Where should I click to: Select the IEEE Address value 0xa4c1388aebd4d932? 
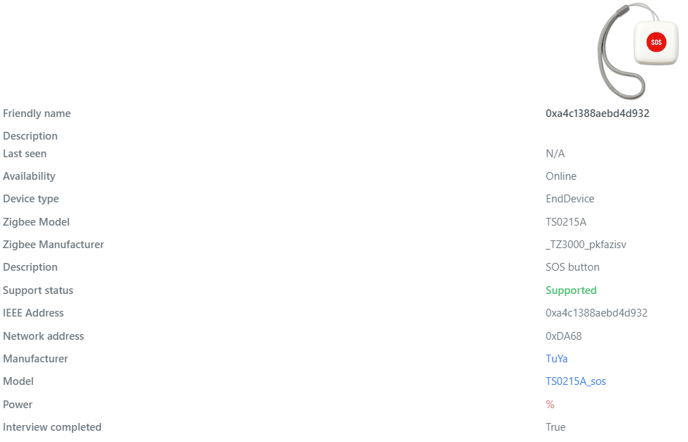coord(596,312)
